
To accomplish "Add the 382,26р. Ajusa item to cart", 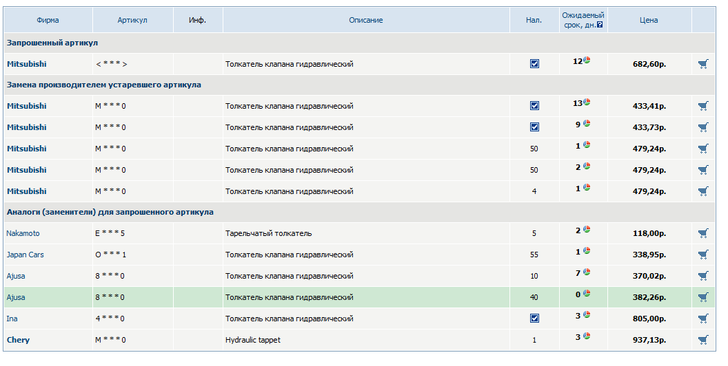I will pos(702,297).
